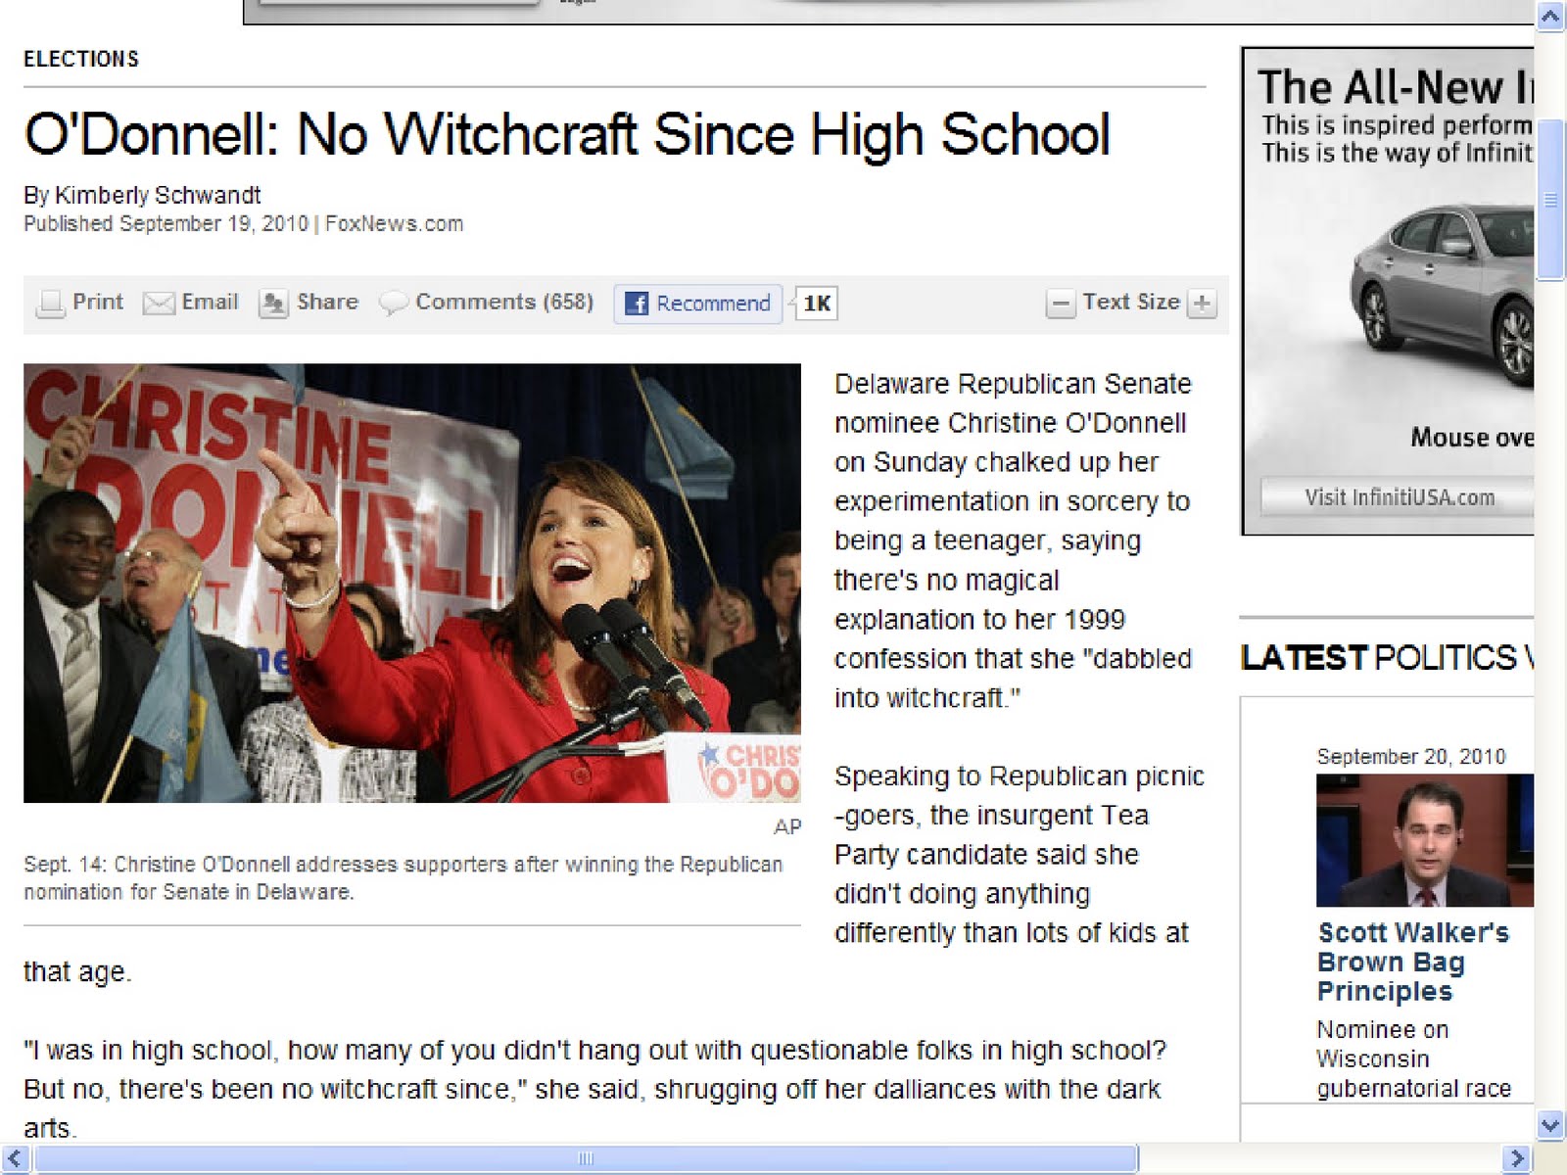Open Scott Walker's Brown Bag Principles link
This screenshot has height=1175, width=1567.
tap(1413, 962)
